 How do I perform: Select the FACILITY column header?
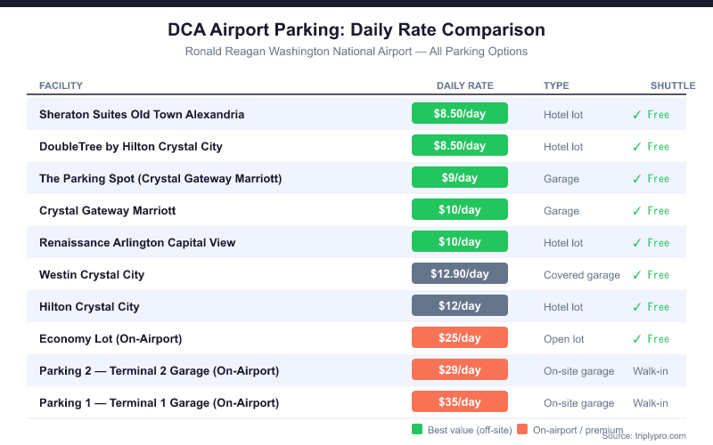tap(61, 85)
